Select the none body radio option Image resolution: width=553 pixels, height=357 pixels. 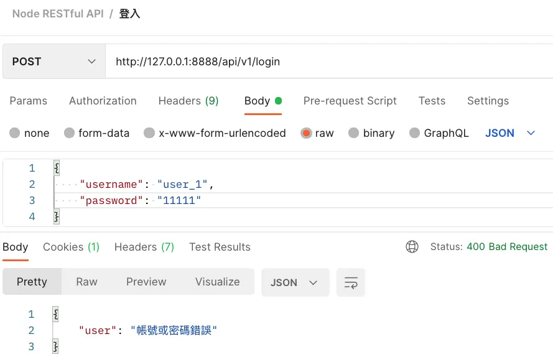point(15,133)
